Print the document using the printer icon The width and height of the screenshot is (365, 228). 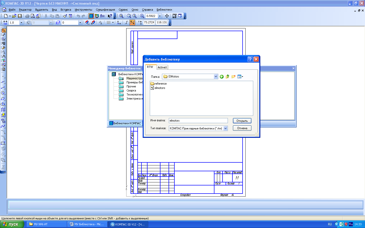[x=27, y=16]
